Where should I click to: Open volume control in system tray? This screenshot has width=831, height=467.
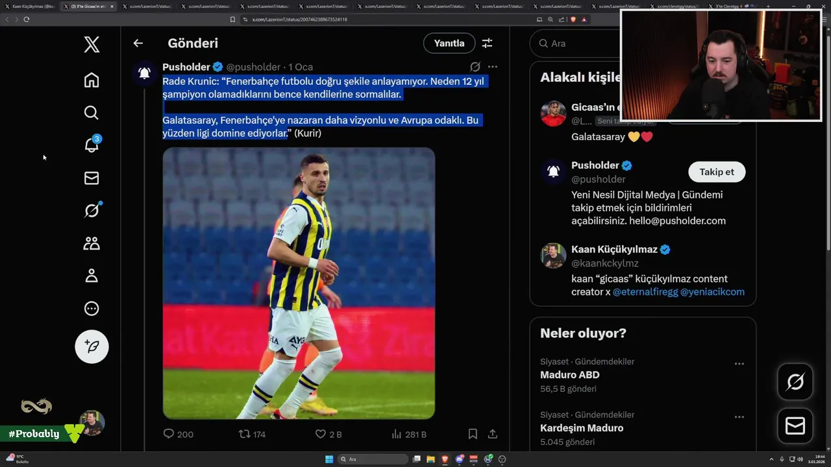(800, 459)
